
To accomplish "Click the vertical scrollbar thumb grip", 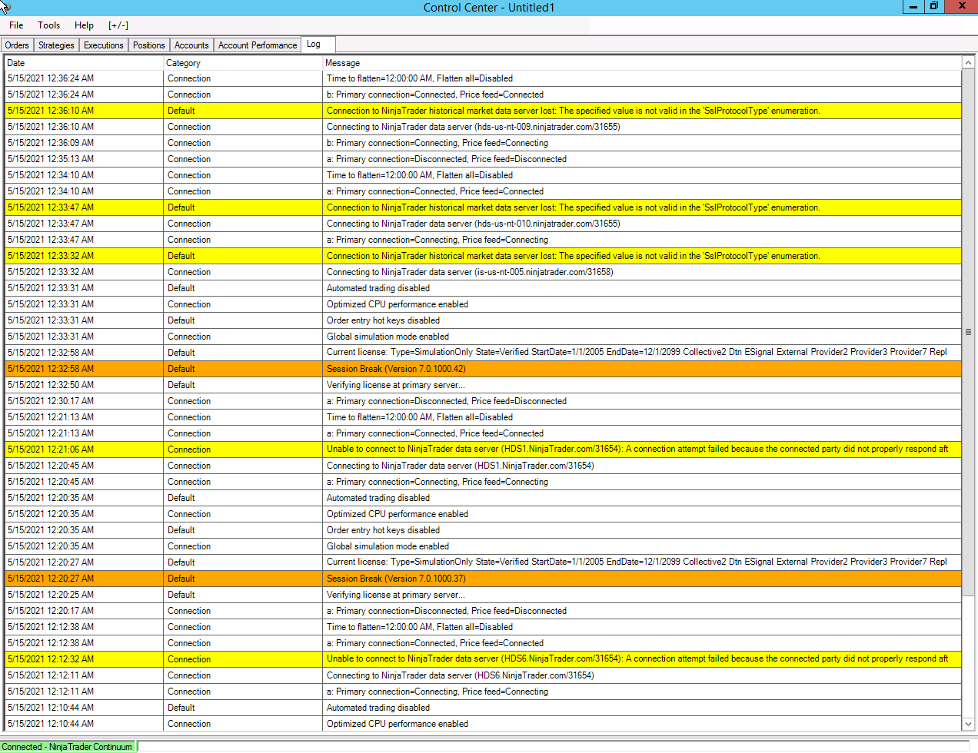I will (968, 332).
